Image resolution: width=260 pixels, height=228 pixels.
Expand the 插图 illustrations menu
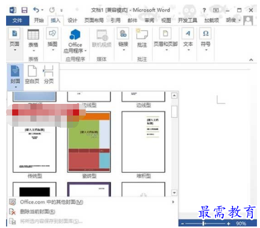[53, 40]
